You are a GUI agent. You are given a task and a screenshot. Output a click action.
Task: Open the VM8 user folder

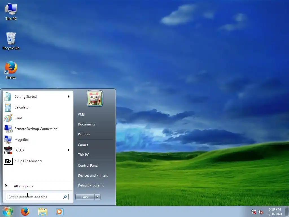[81, 114]
